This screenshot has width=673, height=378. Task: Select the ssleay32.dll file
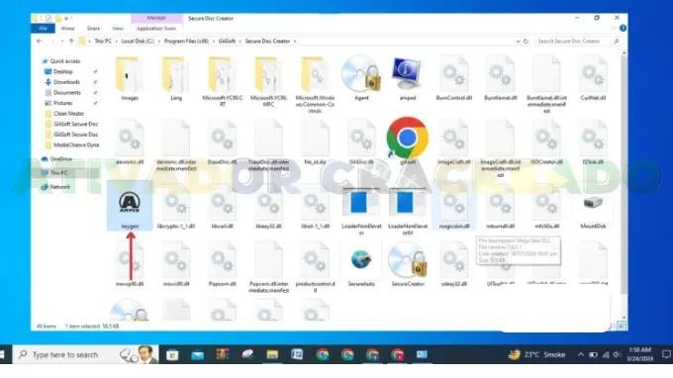tap(453, 264)
